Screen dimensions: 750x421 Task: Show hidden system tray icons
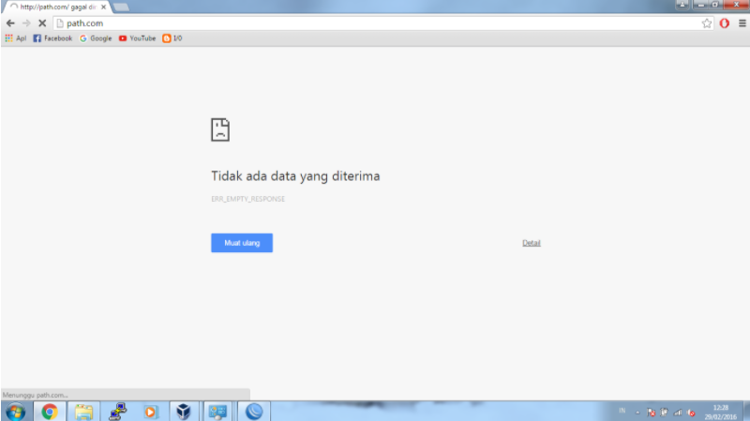(x=637, y=412)
